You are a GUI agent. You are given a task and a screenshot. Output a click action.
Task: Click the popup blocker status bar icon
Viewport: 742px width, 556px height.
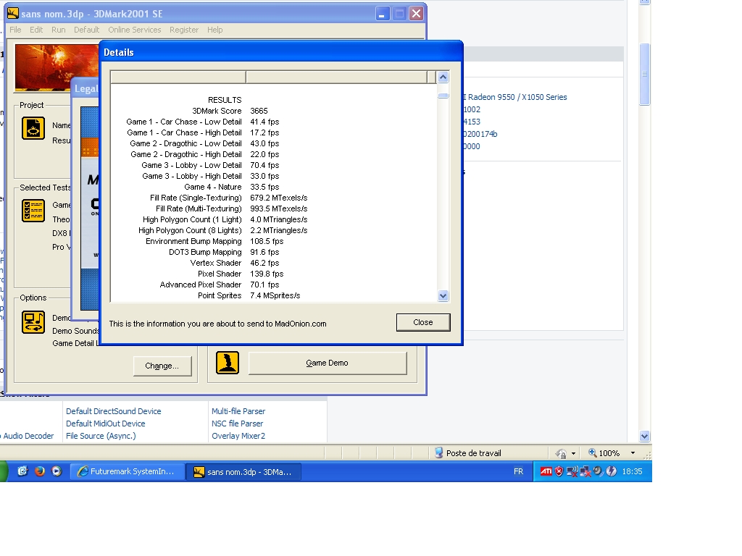point(562,453)
